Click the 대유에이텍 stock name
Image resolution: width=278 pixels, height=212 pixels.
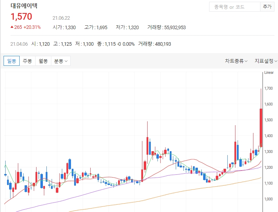pyautogui.click(x=24, y=6)
